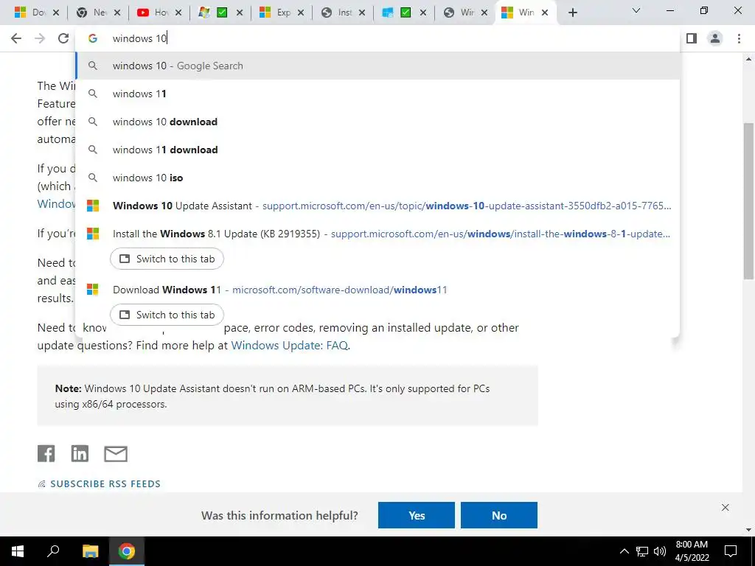Click search icon beside 'windows 10 iso'
The width and height of the screenshot is (755, 566).
pyautogui.click(x=92, y=178)
